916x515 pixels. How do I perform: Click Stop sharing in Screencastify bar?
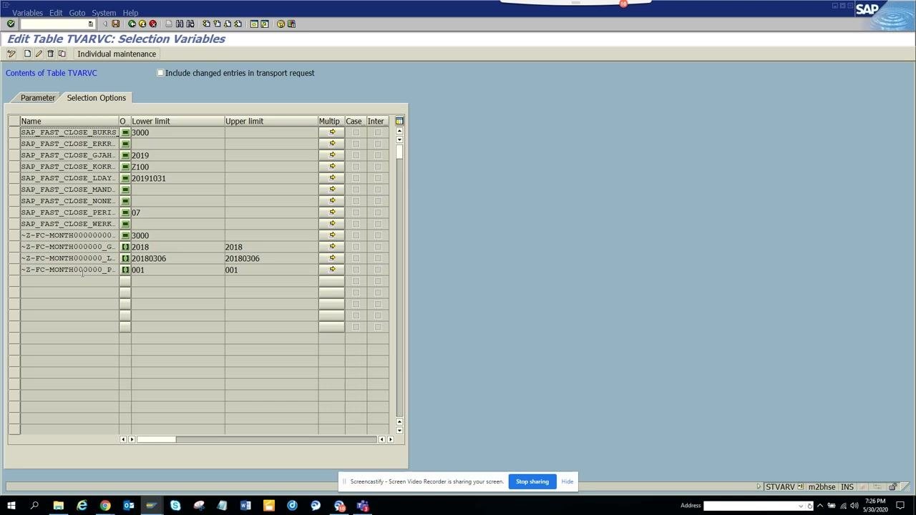tap(532, 481)
